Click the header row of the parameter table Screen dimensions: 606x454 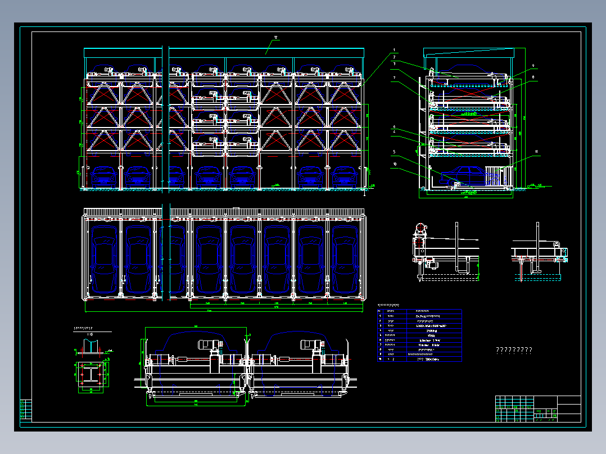coord(419,311)
